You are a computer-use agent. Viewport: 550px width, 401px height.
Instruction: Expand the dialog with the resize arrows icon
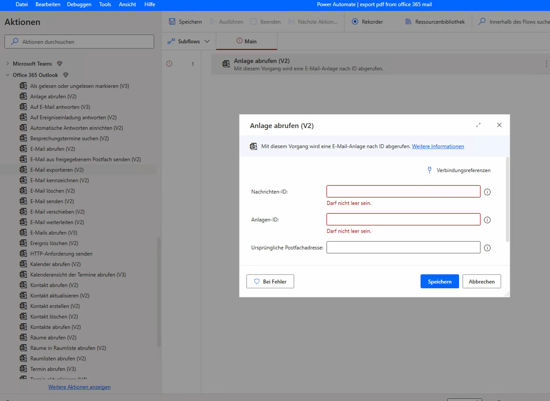[x=478, y=125]
